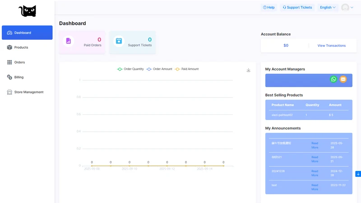
Task: Open the Help button
Action: coord(268,7)
